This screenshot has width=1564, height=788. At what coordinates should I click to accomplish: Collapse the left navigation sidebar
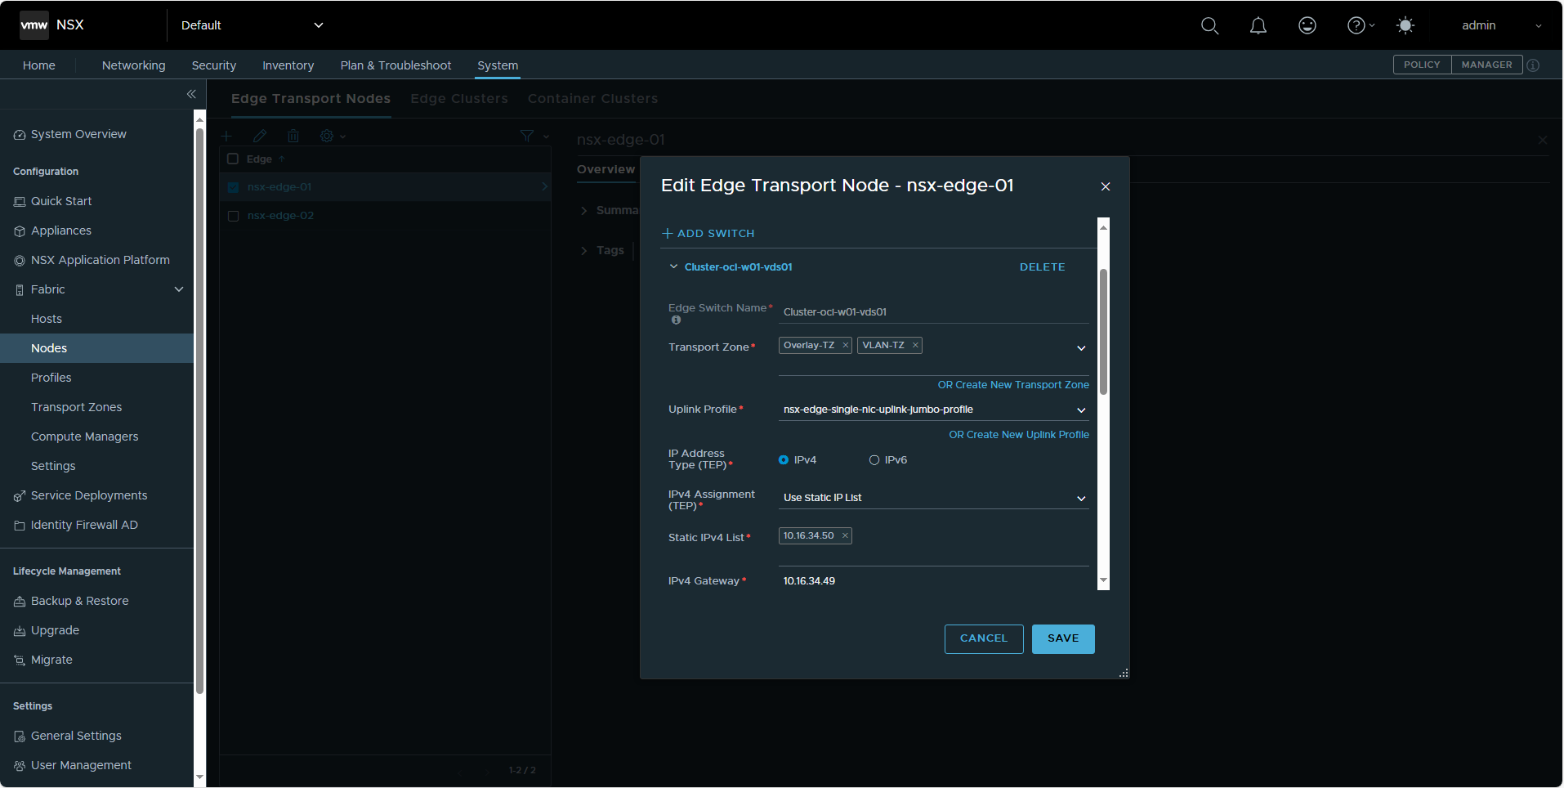click(191, 94)
